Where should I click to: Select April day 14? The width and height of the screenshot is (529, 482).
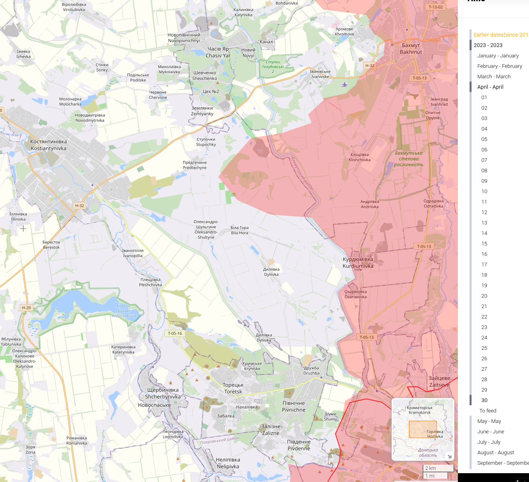coord(484,233)
